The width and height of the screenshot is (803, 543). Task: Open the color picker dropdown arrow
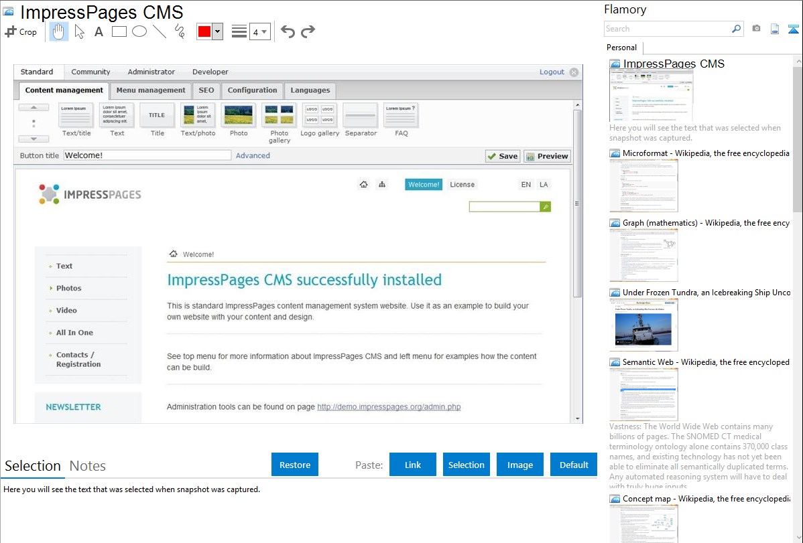click(x=217, y=31)
